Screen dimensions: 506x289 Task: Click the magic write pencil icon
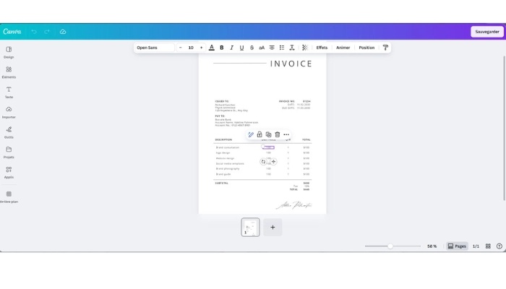click(251, 134)
